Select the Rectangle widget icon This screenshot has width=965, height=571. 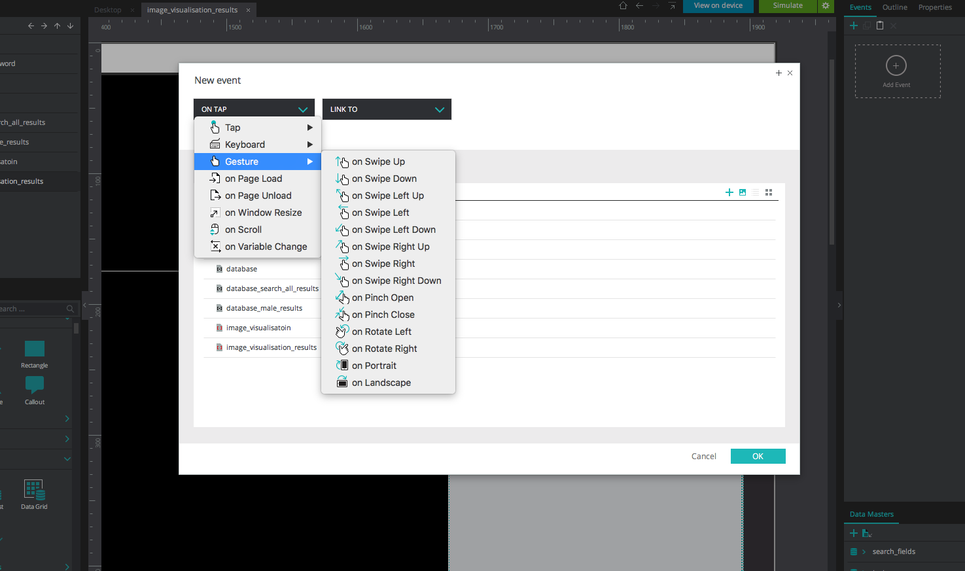point(34,349)
